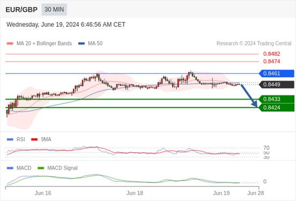This screenshot has width=296, height=201.
Task: Click the Jun 19 date marker
Action: coord(221,193)
